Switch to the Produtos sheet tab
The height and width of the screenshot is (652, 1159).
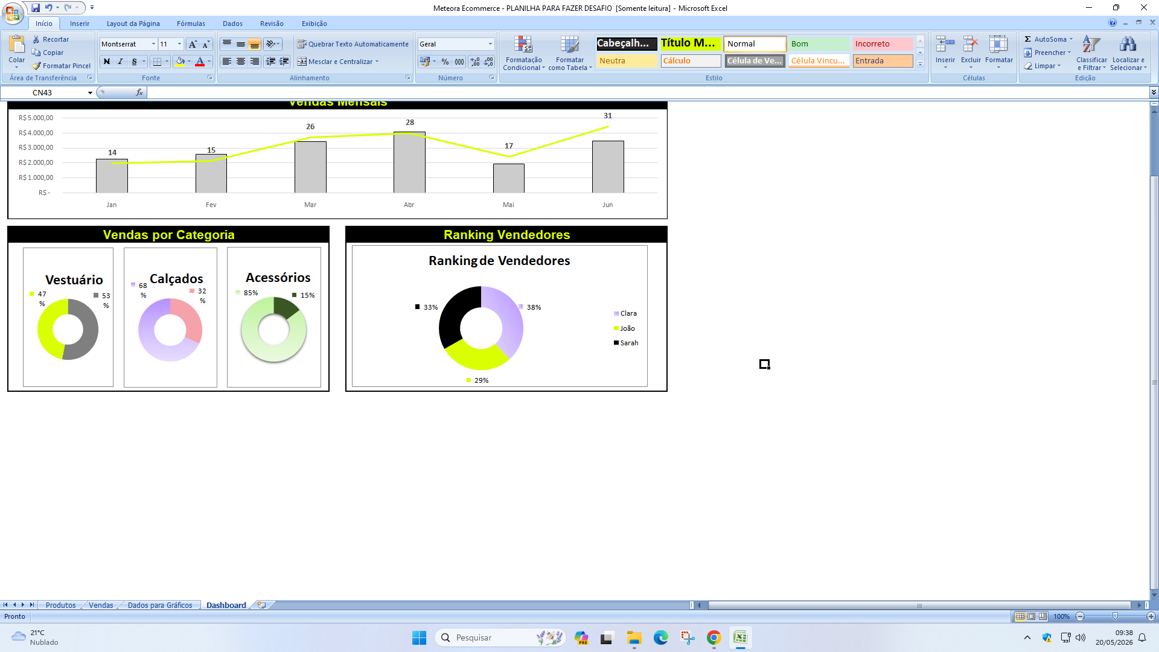[61, 605]
